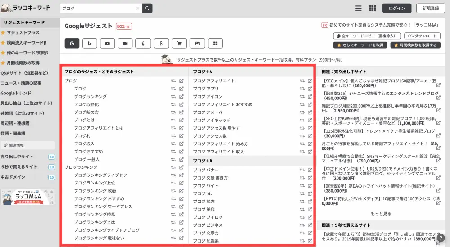The width and height of the screenshot is (450, 247).
Task: Select the all-sources grid icon
Action: 215,43
